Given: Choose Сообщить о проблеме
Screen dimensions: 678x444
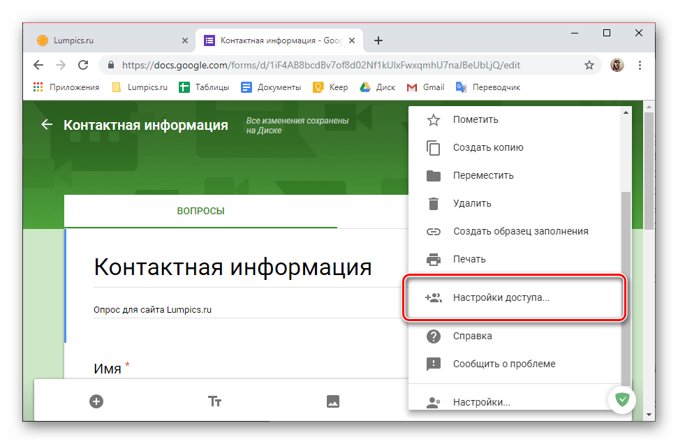Looking at the screenshot, I should tap(515, 364).
